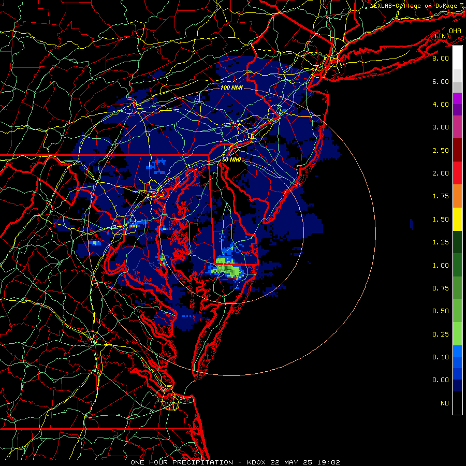Click the green heavy-rain cell near Delaware border
This screenshot has width=466, height=466.
pyautogui.click(x=227, y=268)
